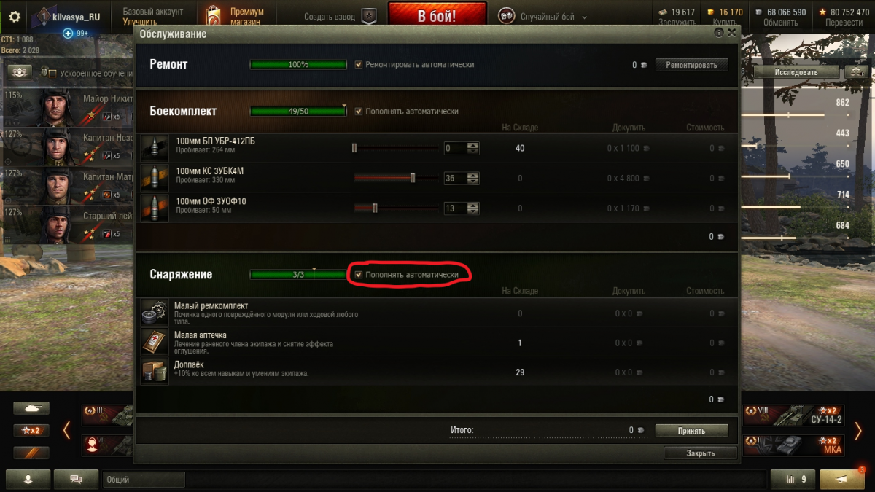The image size is (875, 492).
Task: Toggle Пополнять автоматически for Боекомплект
Action: 359,112
